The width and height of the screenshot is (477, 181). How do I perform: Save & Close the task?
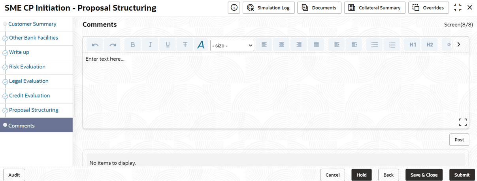424,175
